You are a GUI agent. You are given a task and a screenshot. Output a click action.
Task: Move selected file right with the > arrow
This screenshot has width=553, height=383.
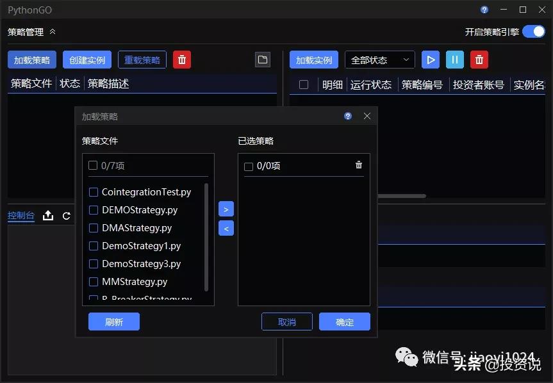pos(226,209)
